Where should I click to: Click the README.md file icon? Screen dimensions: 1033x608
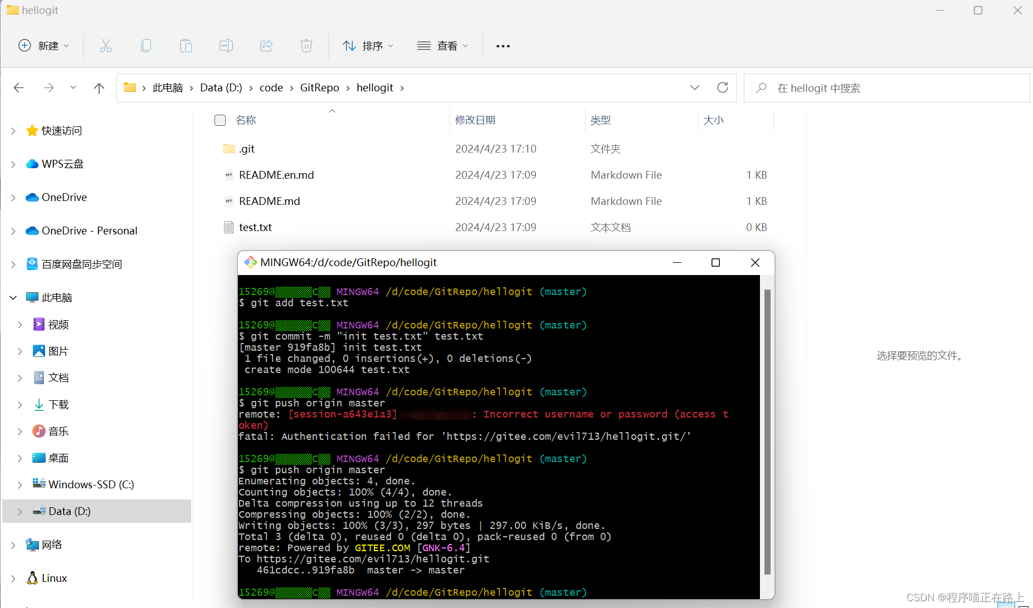pyautogui.click(x=228, y=201)
